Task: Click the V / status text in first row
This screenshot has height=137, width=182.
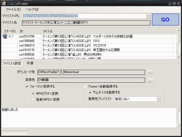Action: coord(11,36)
